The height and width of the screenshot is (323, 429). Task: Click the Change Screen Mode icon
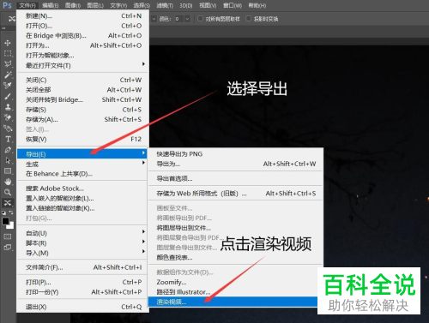[8, 248]
